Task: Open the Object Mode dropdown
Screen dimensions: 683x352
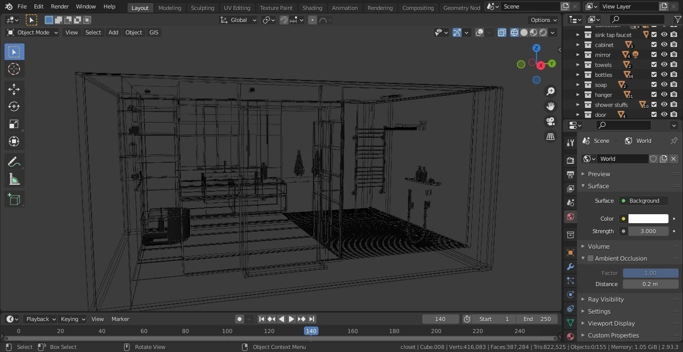Action: tap(32, 32)
